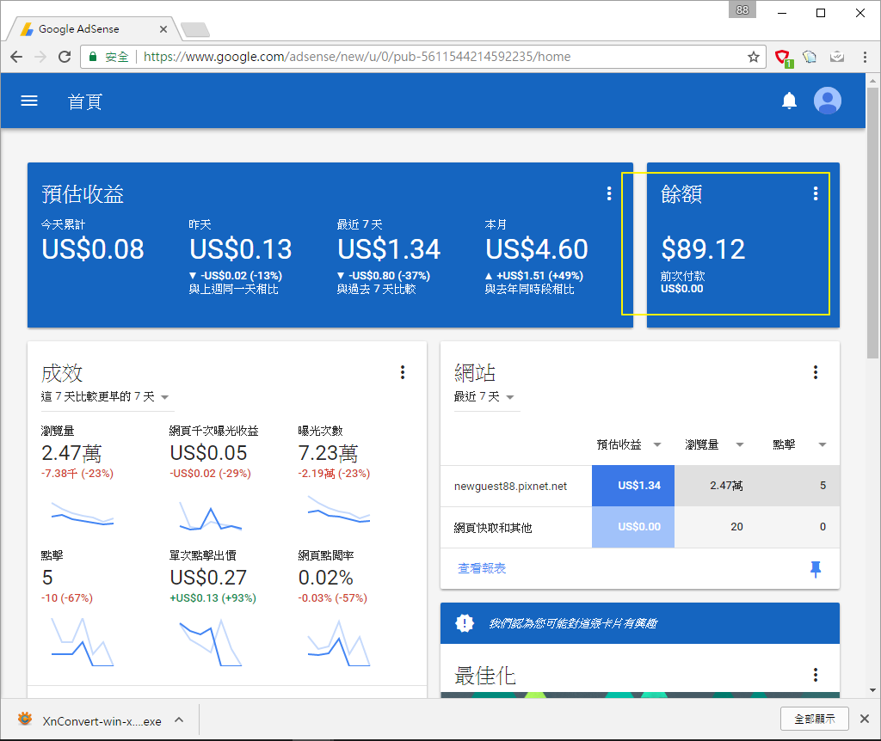
Task: Reload the AdSense page
Action: [x=65, y=57]
